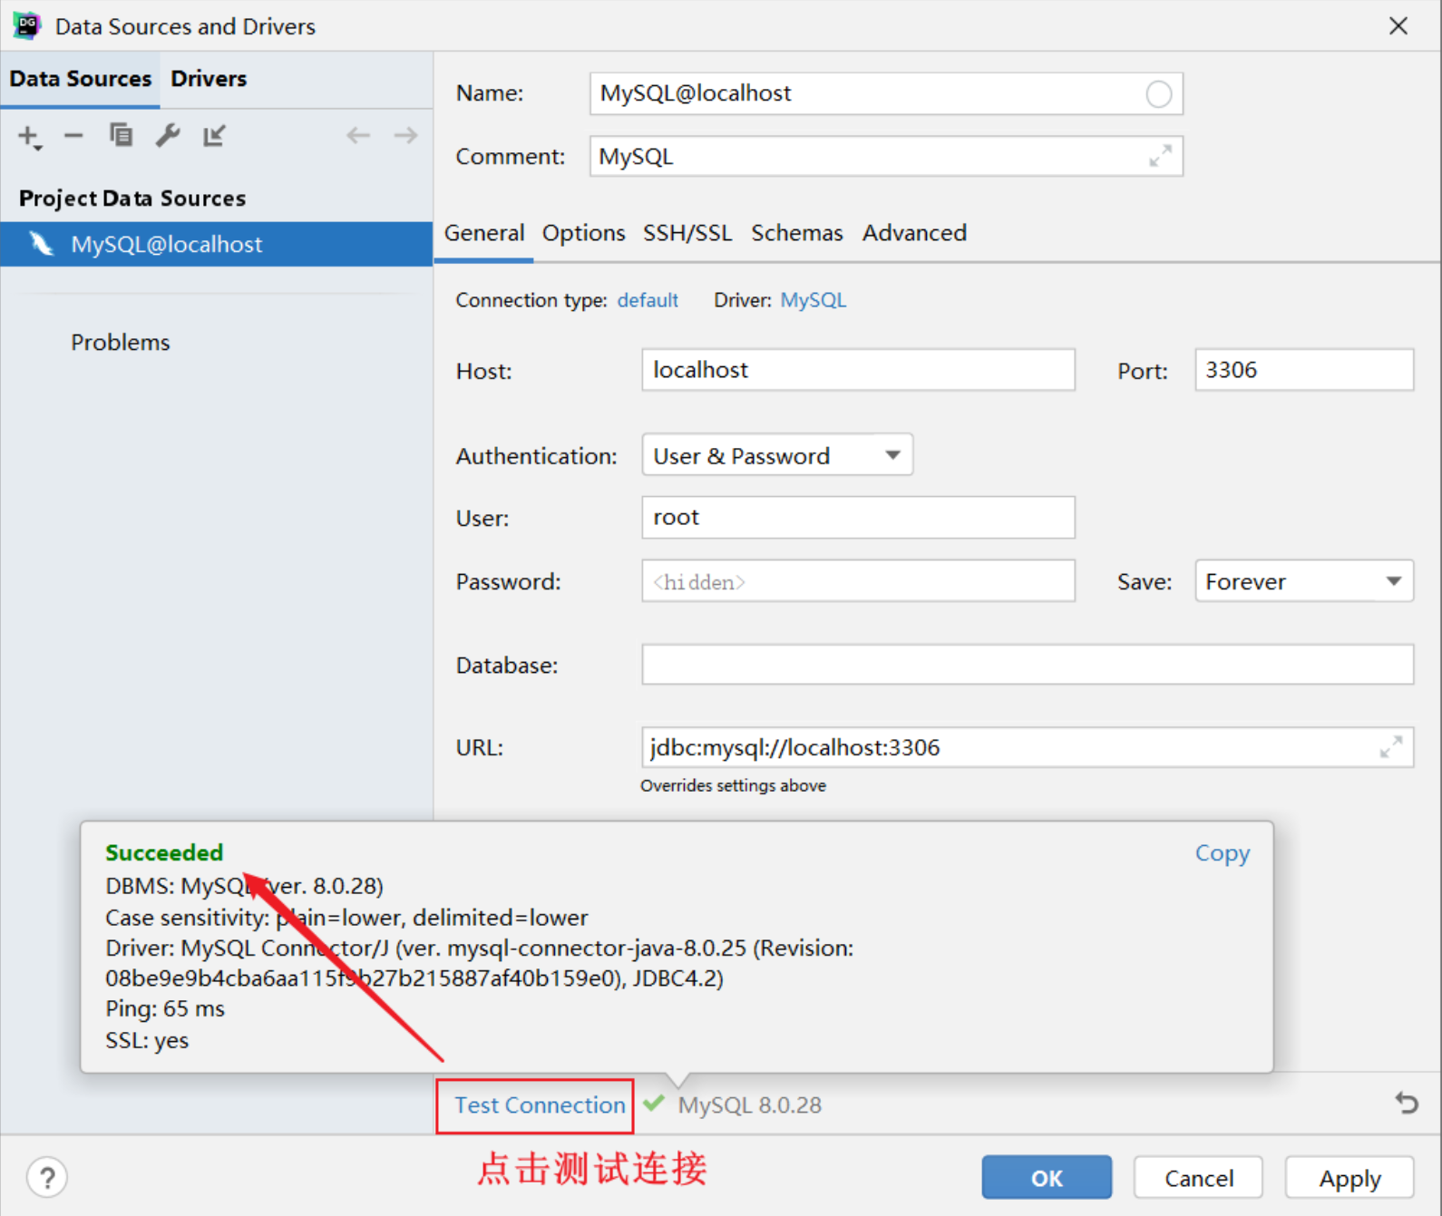The width and height of the screenshot is (1442, 1216).
Task: Click the URL field with jdbc string
Action: click(1028, 747)
